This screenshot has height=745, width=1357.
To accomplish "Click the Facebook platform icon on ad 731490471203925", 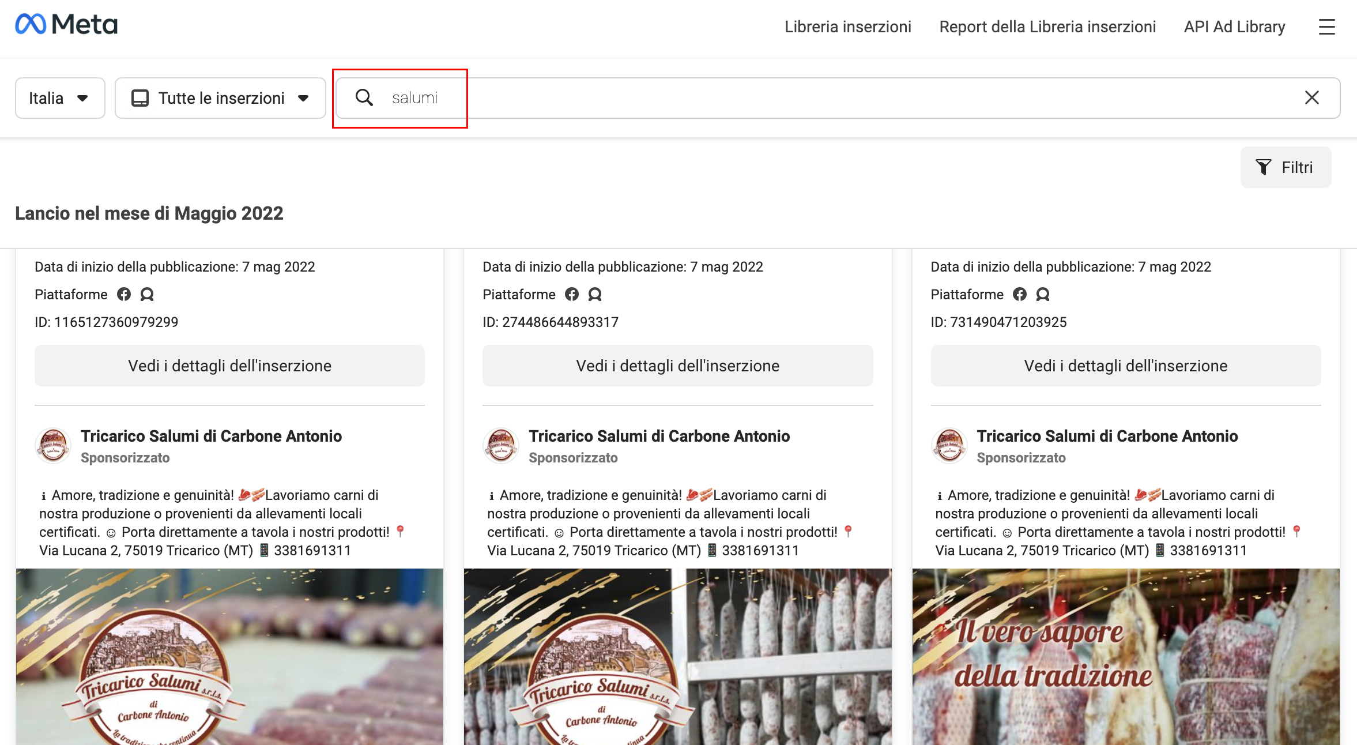I will pos(1020,295).
